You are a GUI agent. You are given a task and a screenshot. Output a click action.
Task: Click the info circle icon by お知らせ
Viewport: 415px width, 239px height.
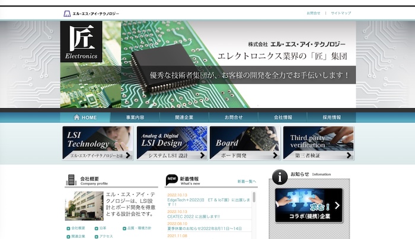tap(280, 177)
